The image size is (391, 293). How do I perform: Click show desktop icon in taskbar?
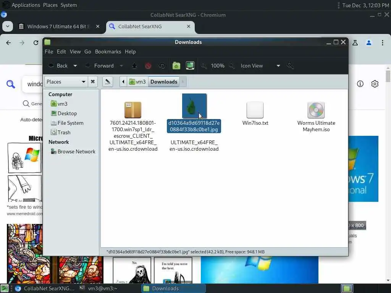pos(5,288)
